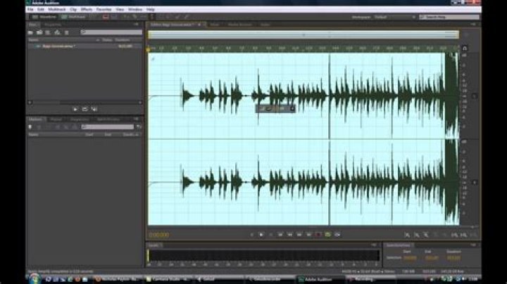Open the Clip menu
Viewport: 507px width, 284px height.
73,9
